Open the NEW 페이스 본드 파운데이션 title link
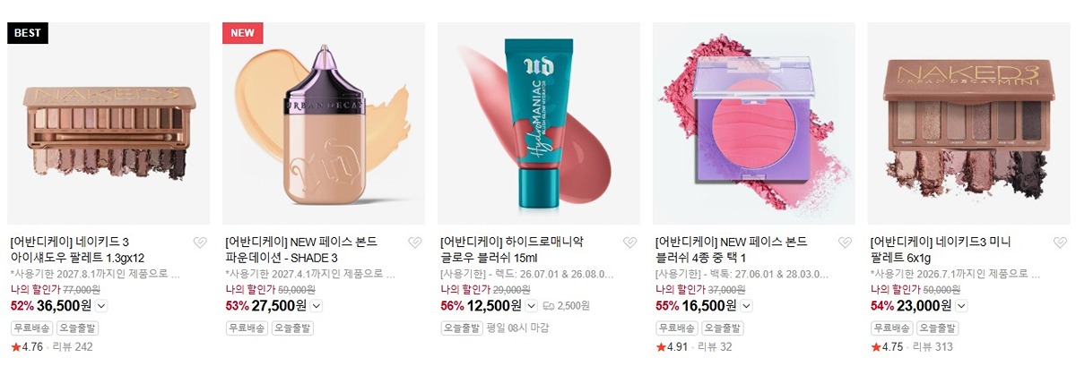 [301, 250]
